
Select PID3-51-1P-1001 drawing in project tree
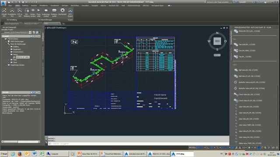23,57
